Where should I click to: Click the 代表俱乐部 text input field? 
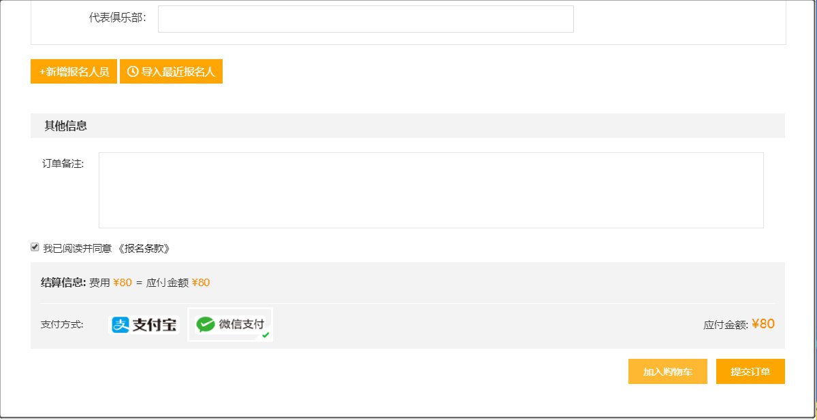coord(366,19)
